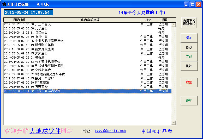Select the 到统计局交统计报表 row
203x139 pixels.
coord(87,66)
